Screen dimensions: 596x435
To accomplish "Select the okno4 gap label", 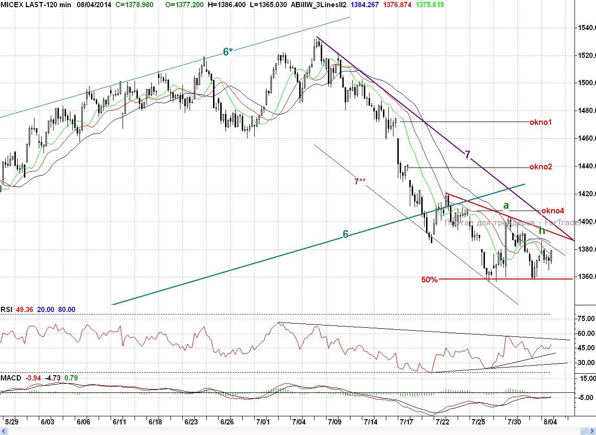I will tap(553, 211).
